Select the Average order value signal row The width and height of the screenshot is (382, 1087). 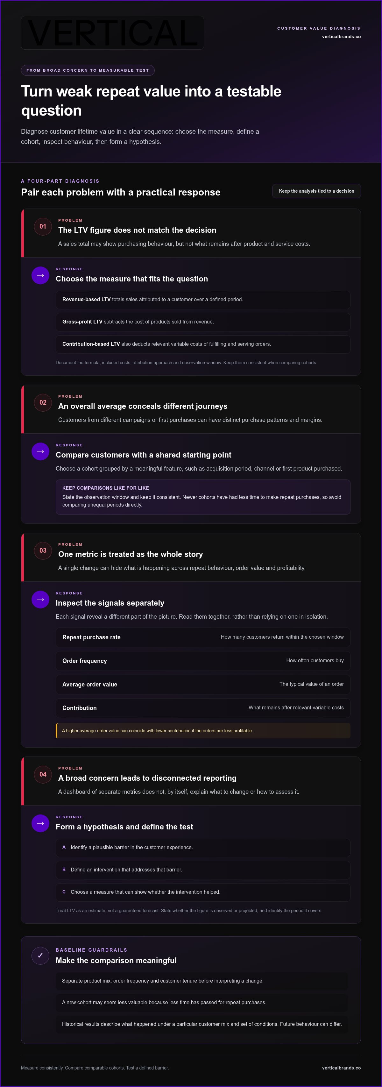pos(203,685)
